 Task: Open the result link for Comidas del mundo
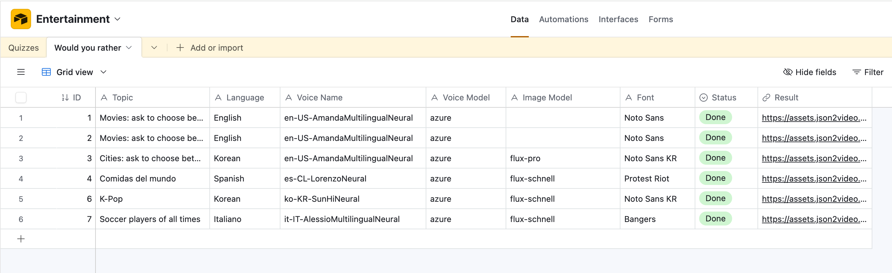[814, 179]
